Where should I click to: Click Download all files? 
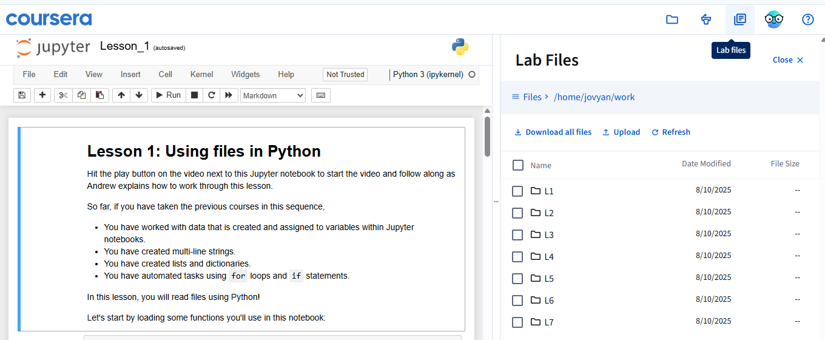click(x=553, y=132)
